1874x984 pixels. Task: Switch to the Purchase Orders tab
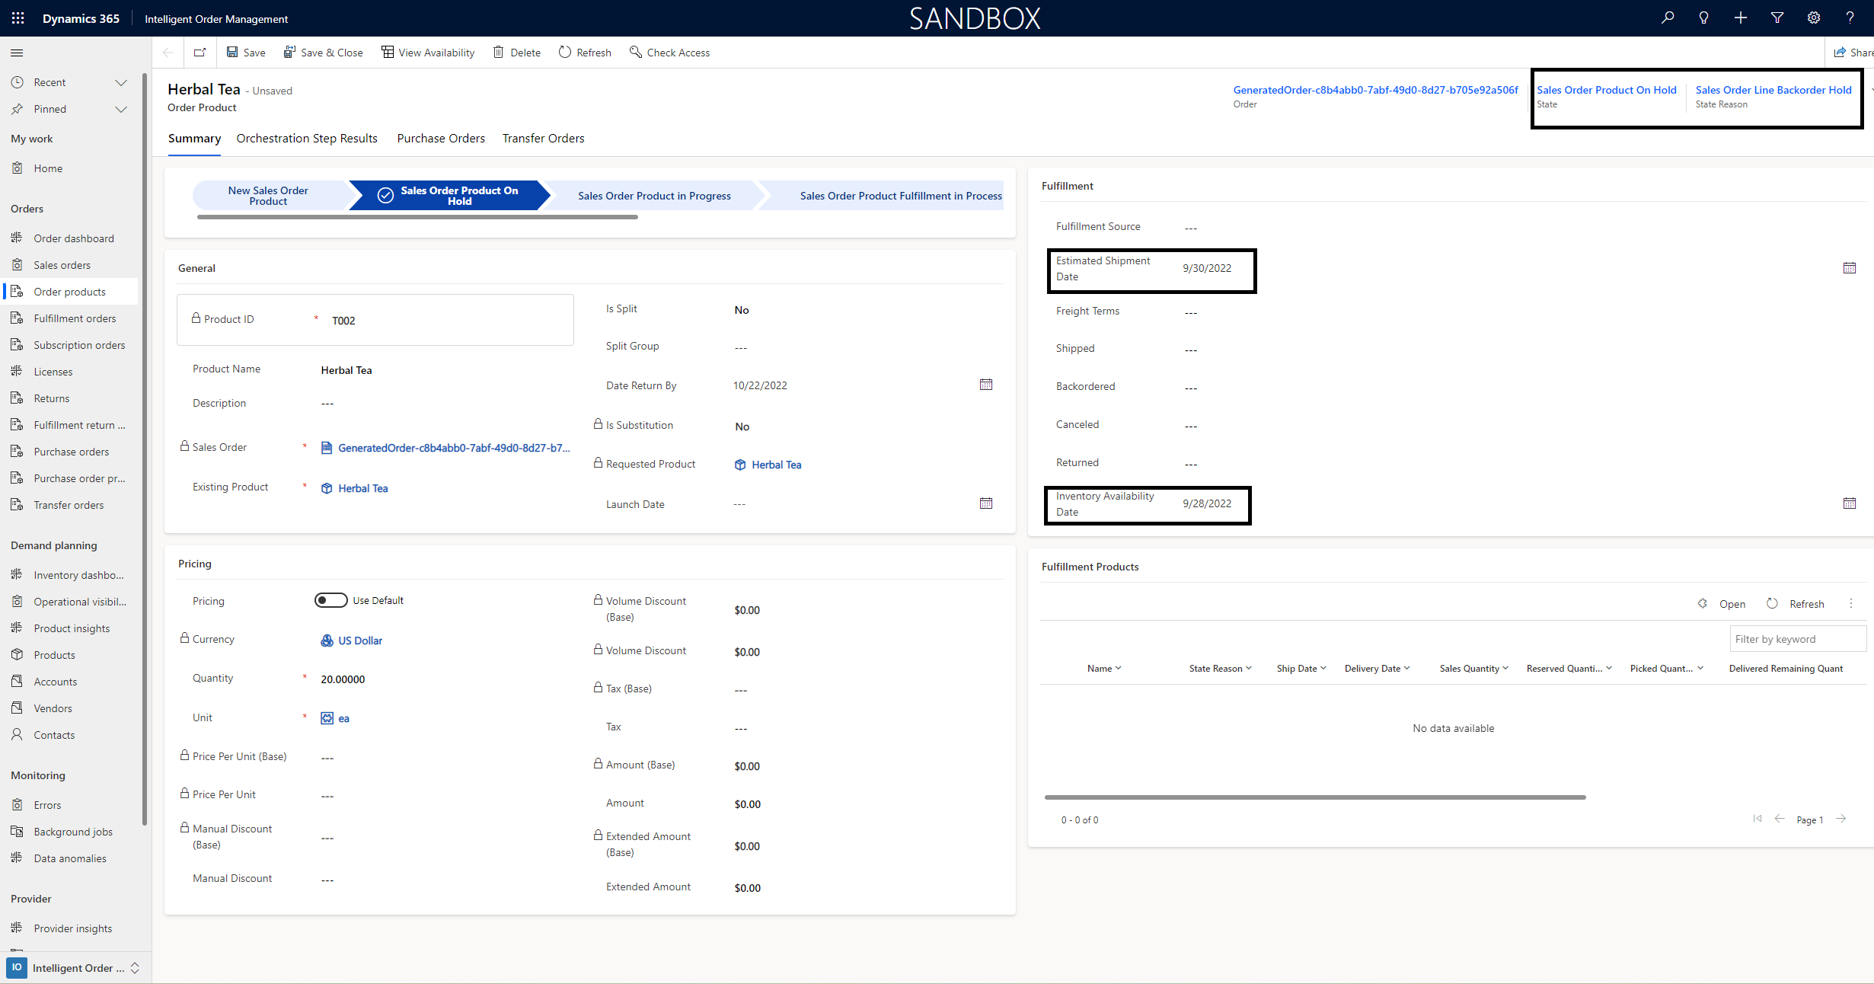[440, 138]
